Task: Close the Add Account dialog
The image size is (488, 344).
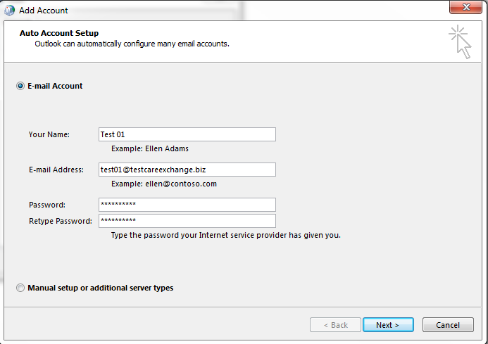Action: (x=465, y=7)
